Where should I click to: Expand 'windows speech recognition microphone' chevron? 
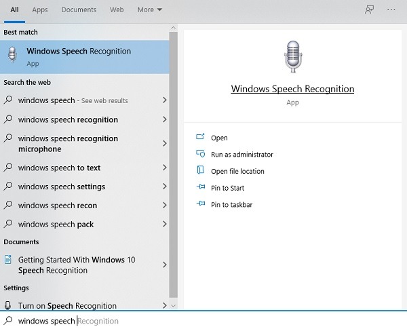(x=165, y=143)
